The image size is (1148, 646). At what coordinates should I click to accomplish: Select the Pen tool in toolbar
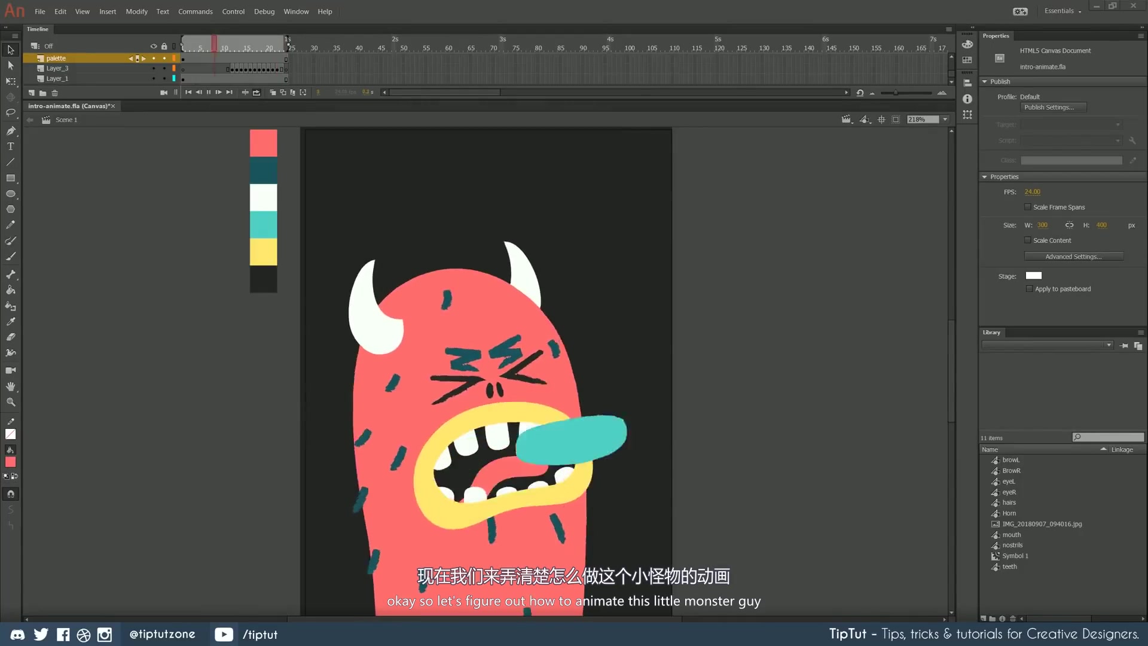pyautogui.click(x=11, y=130)
